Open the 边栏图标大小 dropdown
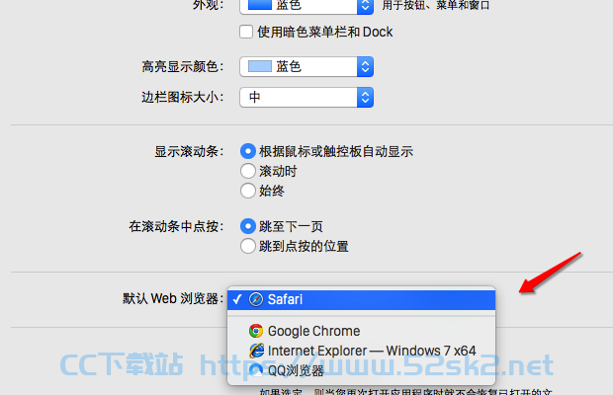 pyautogui.click(x=306, y=97)
